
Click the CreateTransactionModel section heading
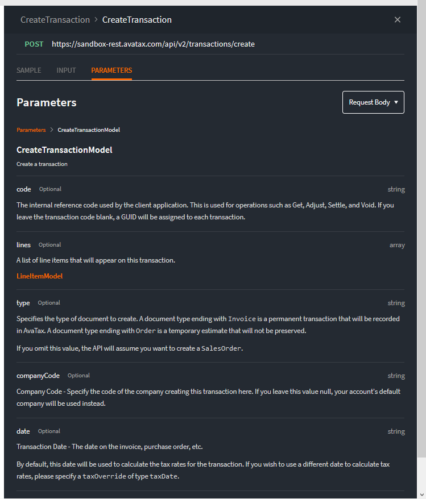point(64,150)
